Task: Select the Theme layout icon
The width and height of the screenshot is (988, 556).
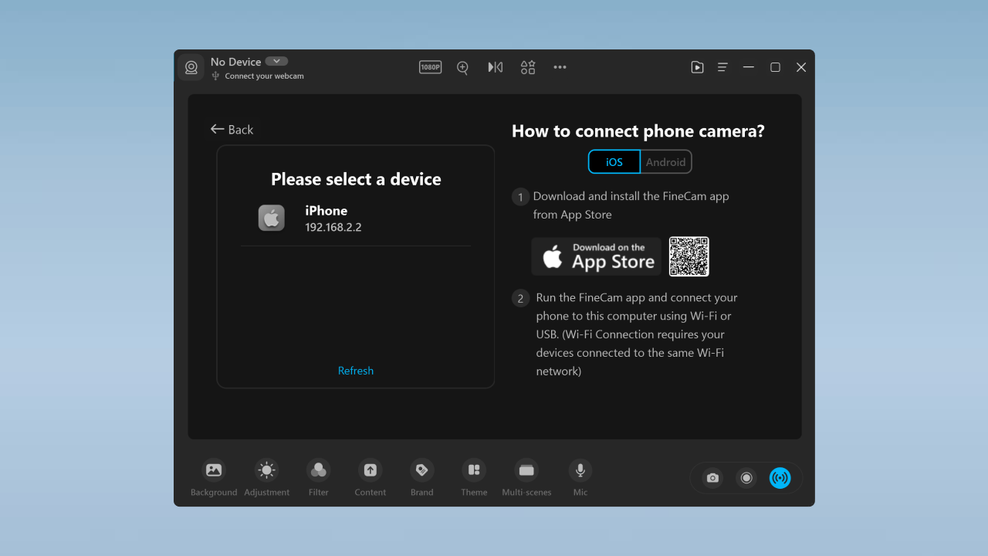Action: 474,470
